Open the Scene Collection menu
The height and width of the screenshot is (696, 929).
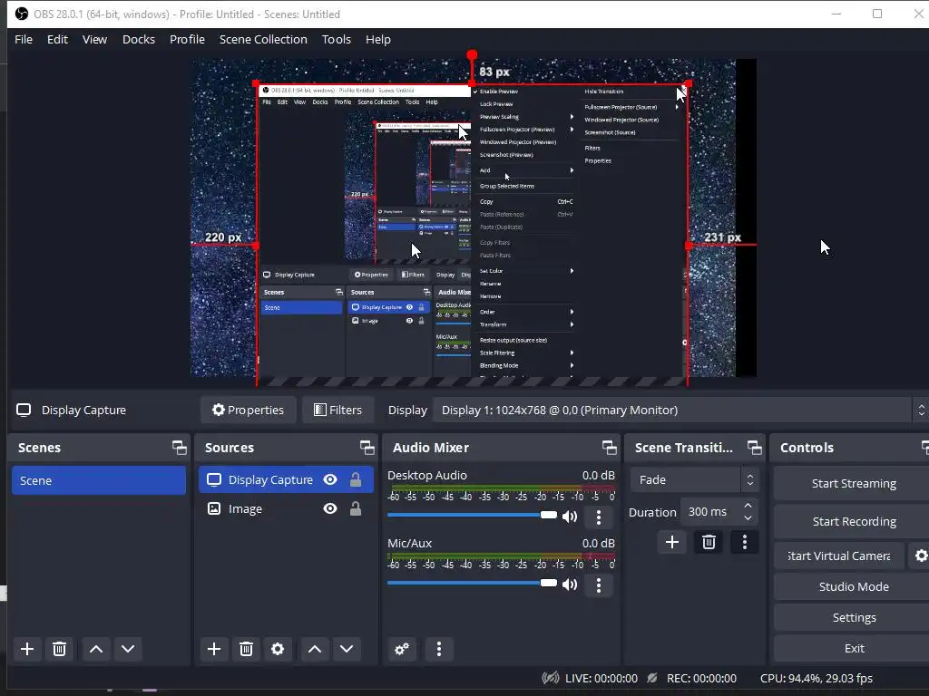(x=263, y=40)
